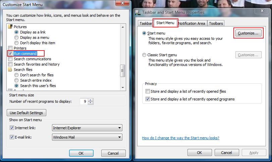Viewport: 272px width, 162px height.
Task: Close the Customize Start Menu dialog
Action: coord(122,3)
